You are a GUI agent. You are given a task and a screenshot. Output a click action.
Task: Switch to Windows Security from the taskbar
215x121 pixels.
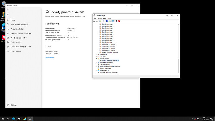(19, 119)
